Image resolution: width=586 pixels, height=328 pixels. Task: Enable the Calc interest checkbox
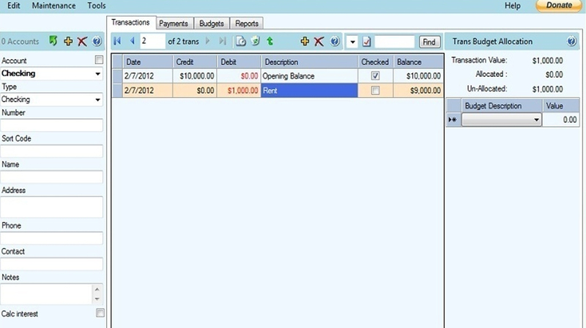100,313
